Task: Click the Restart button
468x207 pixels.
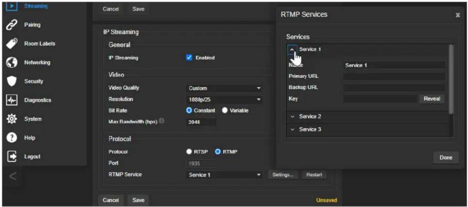Action: [x=314, y=175]
